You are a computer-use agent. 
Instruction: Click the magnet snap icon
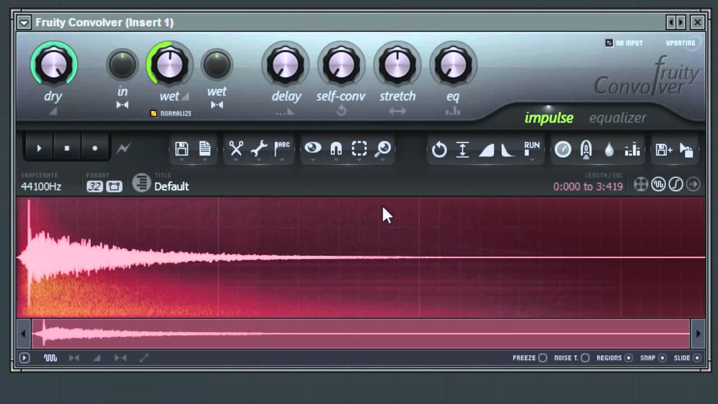click(336, 148)
